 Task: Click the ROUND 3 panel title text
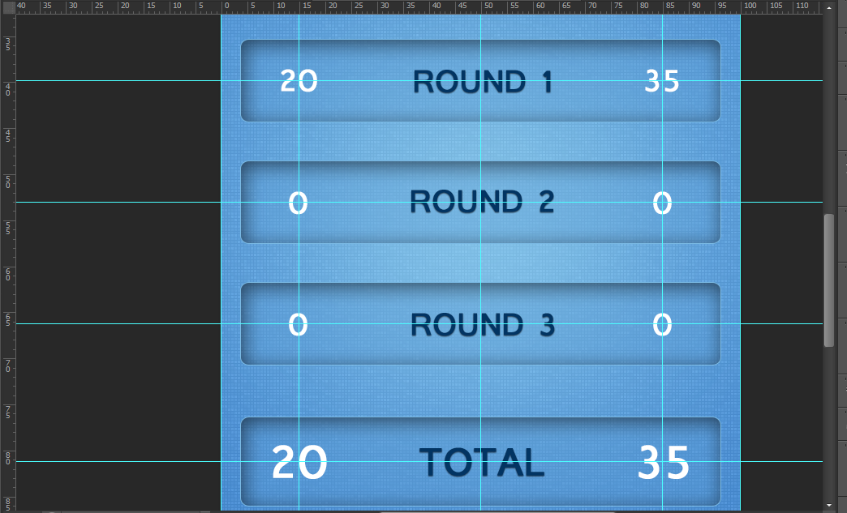click(x=483, y=324)
